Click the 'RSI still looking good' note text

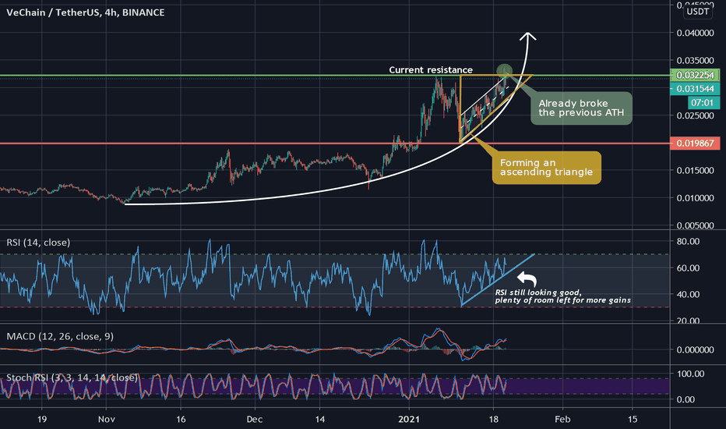click(562, 296)
